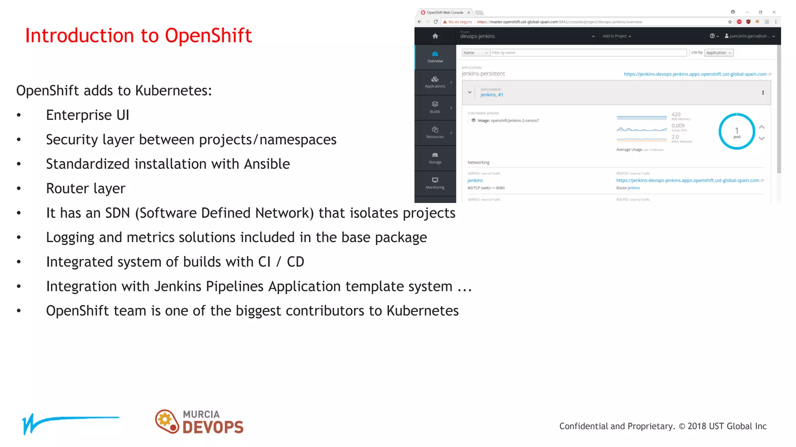Click the browser forward arrow
796x447 pixels.
tap(427, 22)
